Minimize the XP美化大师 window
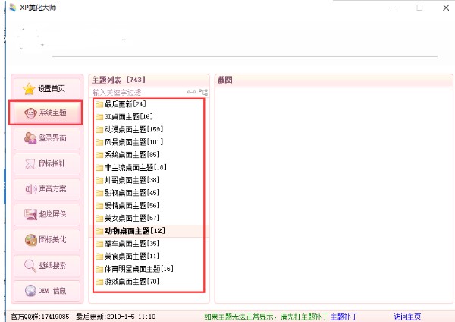The image size is (455, 322). [x=394, y=8]
